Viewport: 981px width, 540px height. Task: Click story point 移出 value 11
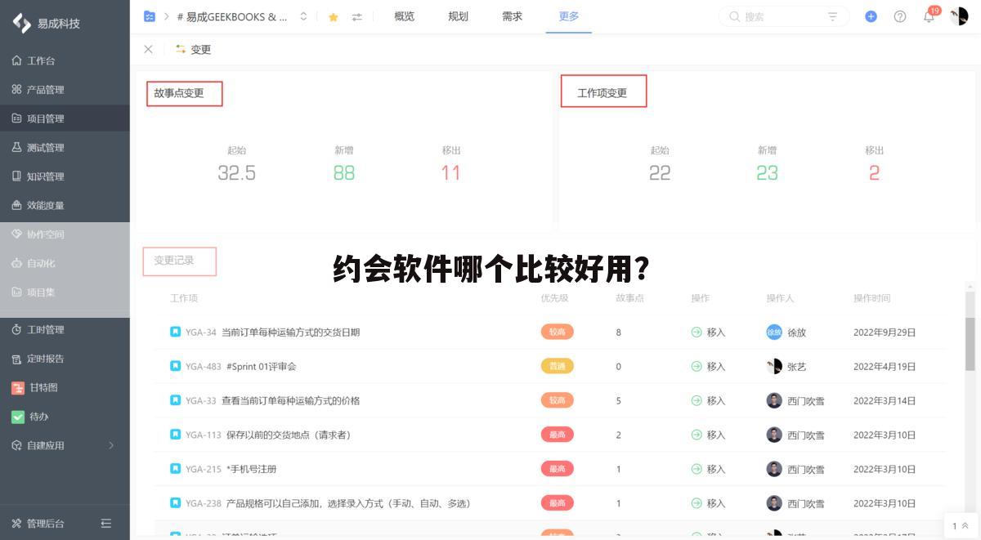coord(451,173)
